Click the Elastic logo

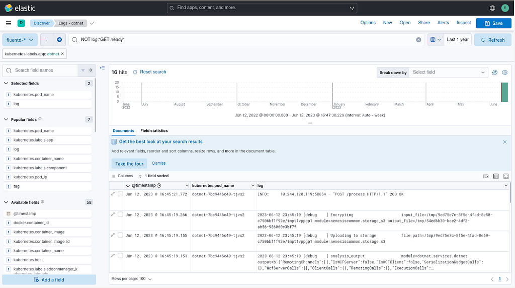click(x=20, y=8)
